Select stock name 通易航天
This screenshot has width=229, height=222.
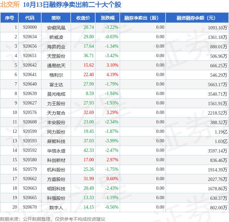(56, 66)
